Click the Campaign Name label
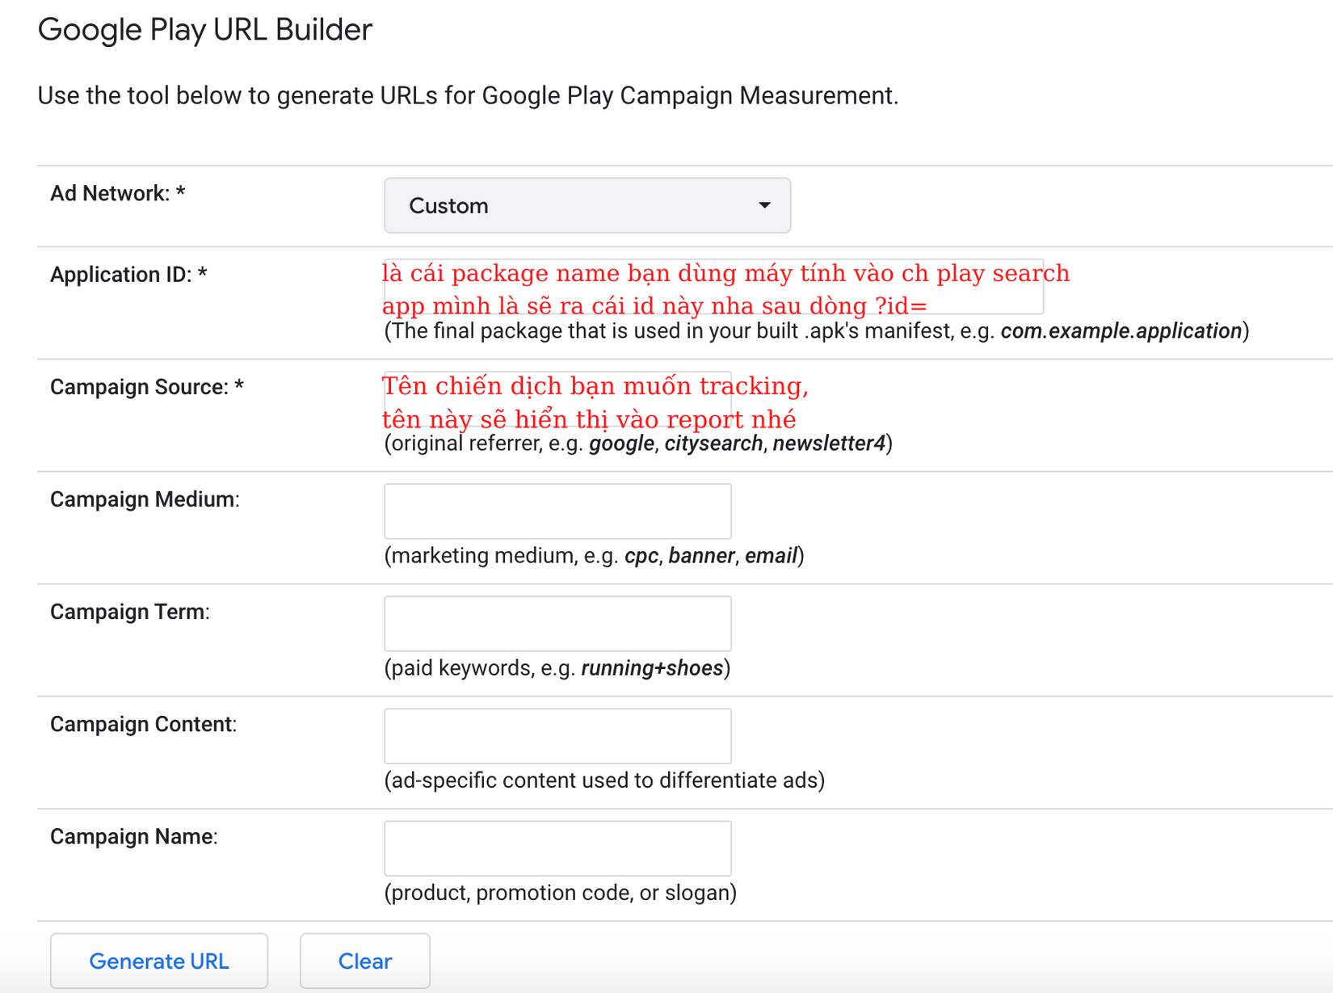The image size is (1333, 993). [133, 836]
